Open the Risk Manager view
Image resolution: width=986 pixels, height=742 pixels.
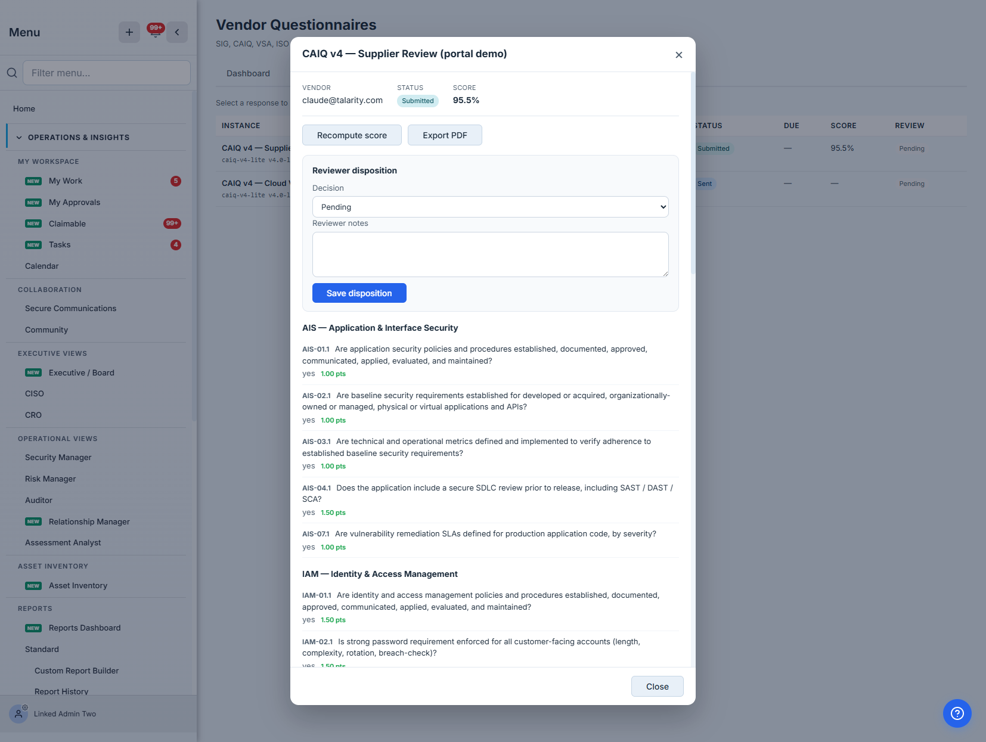tap(50, 479)
